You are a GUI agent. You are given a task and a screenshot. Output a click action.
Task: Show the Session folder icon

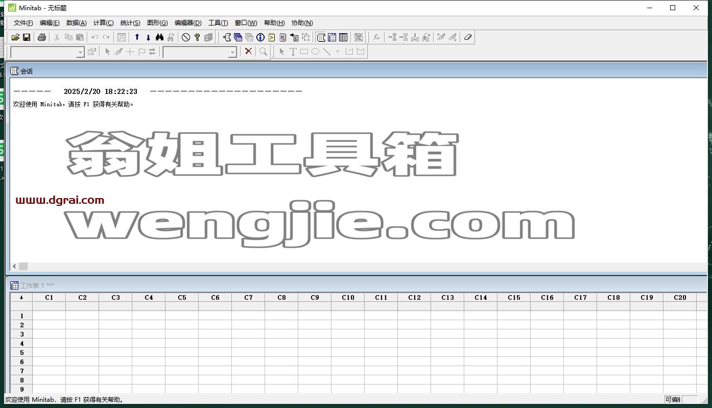pyautogui.click(x=227, y=37)
